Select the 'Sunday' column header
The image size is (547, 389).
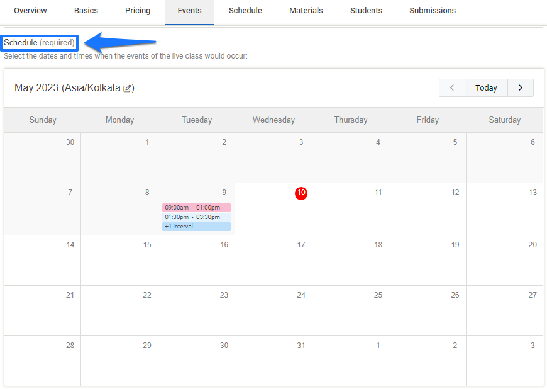coord(43,120)
